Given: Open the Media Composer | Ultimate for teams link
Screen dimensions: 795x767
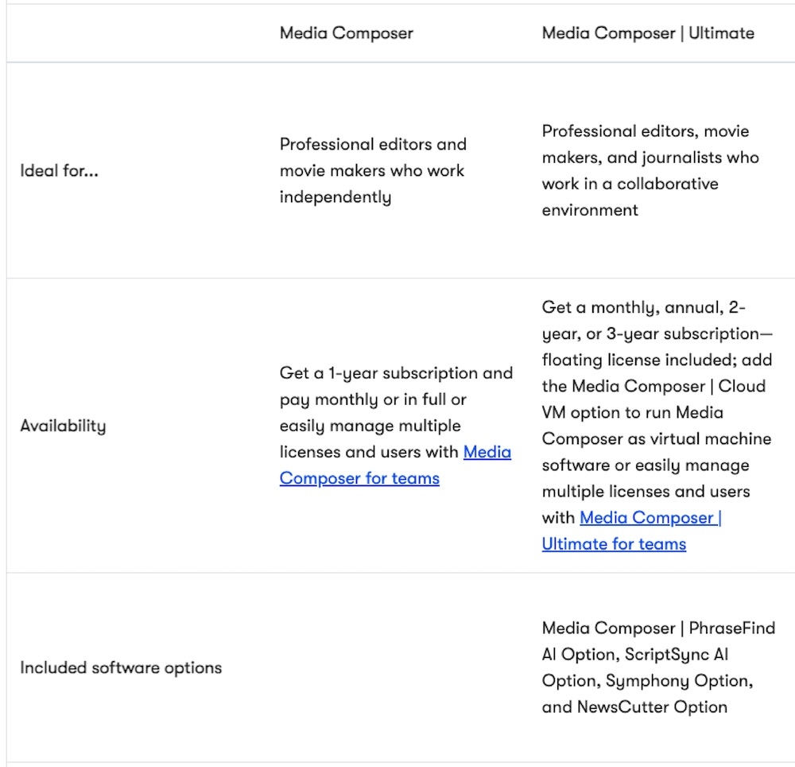Looking at the screenshot, I should (614, 544).
